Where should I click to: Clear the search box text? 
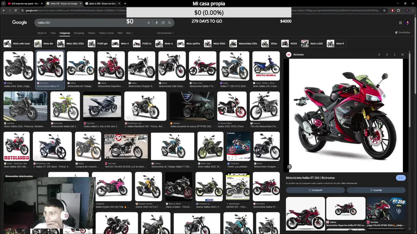pos(149,23)
